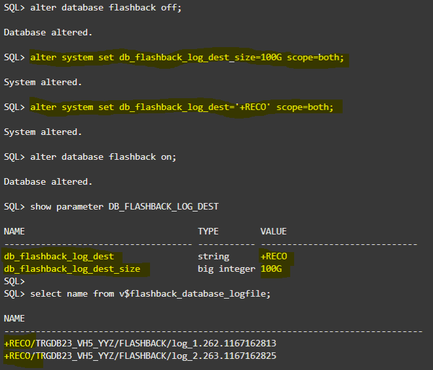The height and width of the screenshot is (370, 433).
Task: Click the +RECO value in VALUE column
Action: pyautogui.click(x=274, y=256)
